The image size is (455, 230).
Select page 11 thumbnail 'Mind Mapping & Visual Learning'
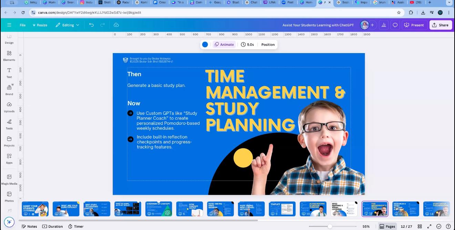(x=344, y=209)
